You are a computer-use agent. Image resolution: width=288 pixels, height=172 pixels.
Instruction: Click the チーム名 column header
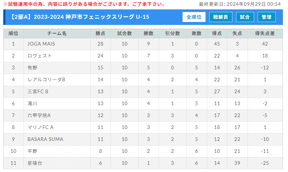coord(57,34)
